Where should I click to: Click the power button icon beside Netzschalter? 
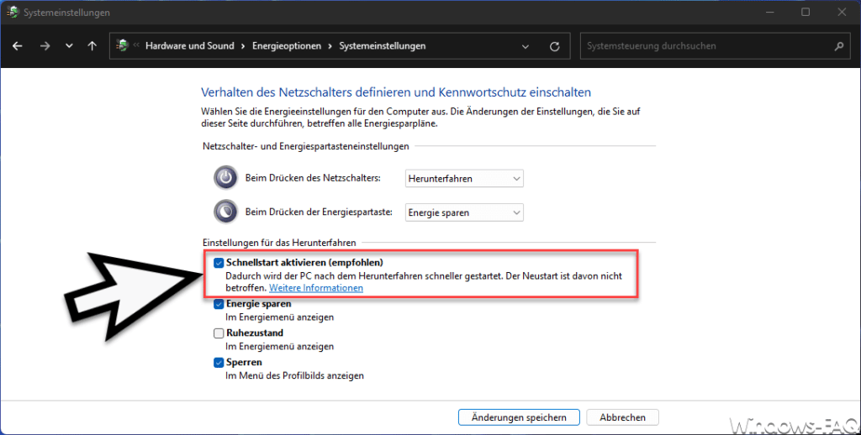(x=225, y=178)
